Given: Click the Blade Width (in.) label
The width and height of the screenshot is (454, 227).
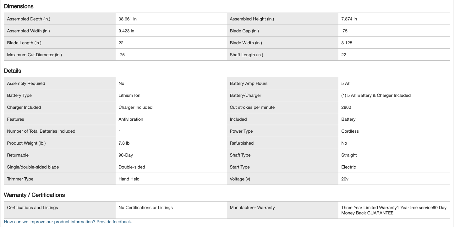Looking at the screenshot, I should point(246,43).
